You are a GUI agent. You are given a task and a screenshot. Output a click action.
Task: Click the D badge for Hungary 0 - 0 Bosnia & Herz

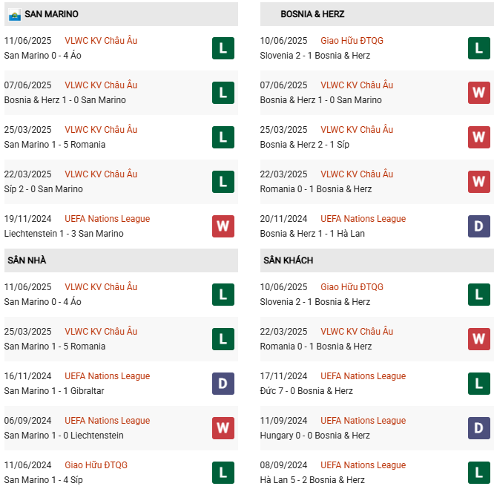(x=478, y=428)
